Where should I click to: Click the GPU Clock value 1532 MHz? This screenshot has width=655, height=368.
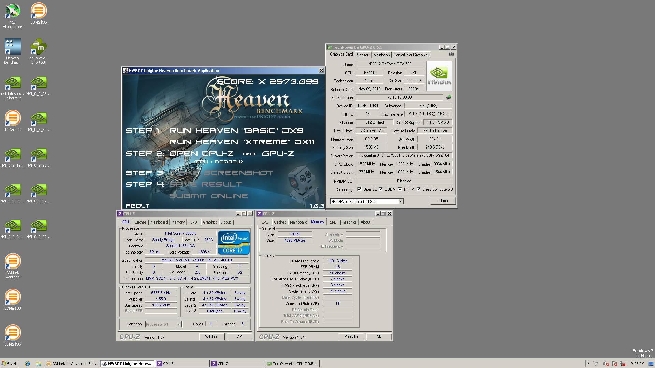tap(366, 164)
